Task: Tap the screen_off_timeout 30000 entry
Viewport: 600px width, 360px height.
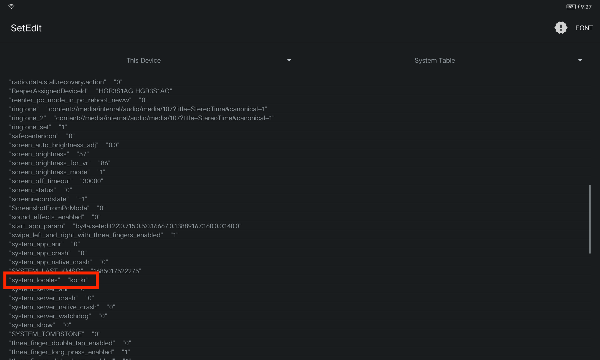Action: pos(56,181)
